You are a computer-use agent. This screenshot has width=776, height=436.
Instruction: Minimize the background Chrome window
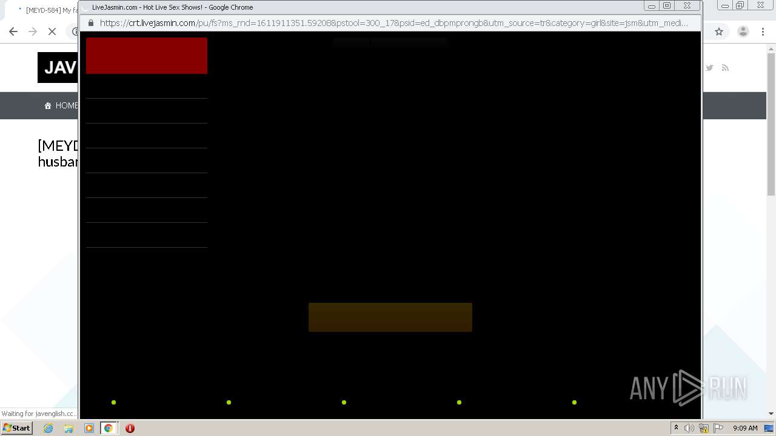[725, 5]
